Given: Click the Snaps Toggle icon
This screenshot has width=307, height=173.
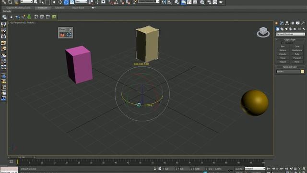Looking at the screenshot, I should (111, 2).
